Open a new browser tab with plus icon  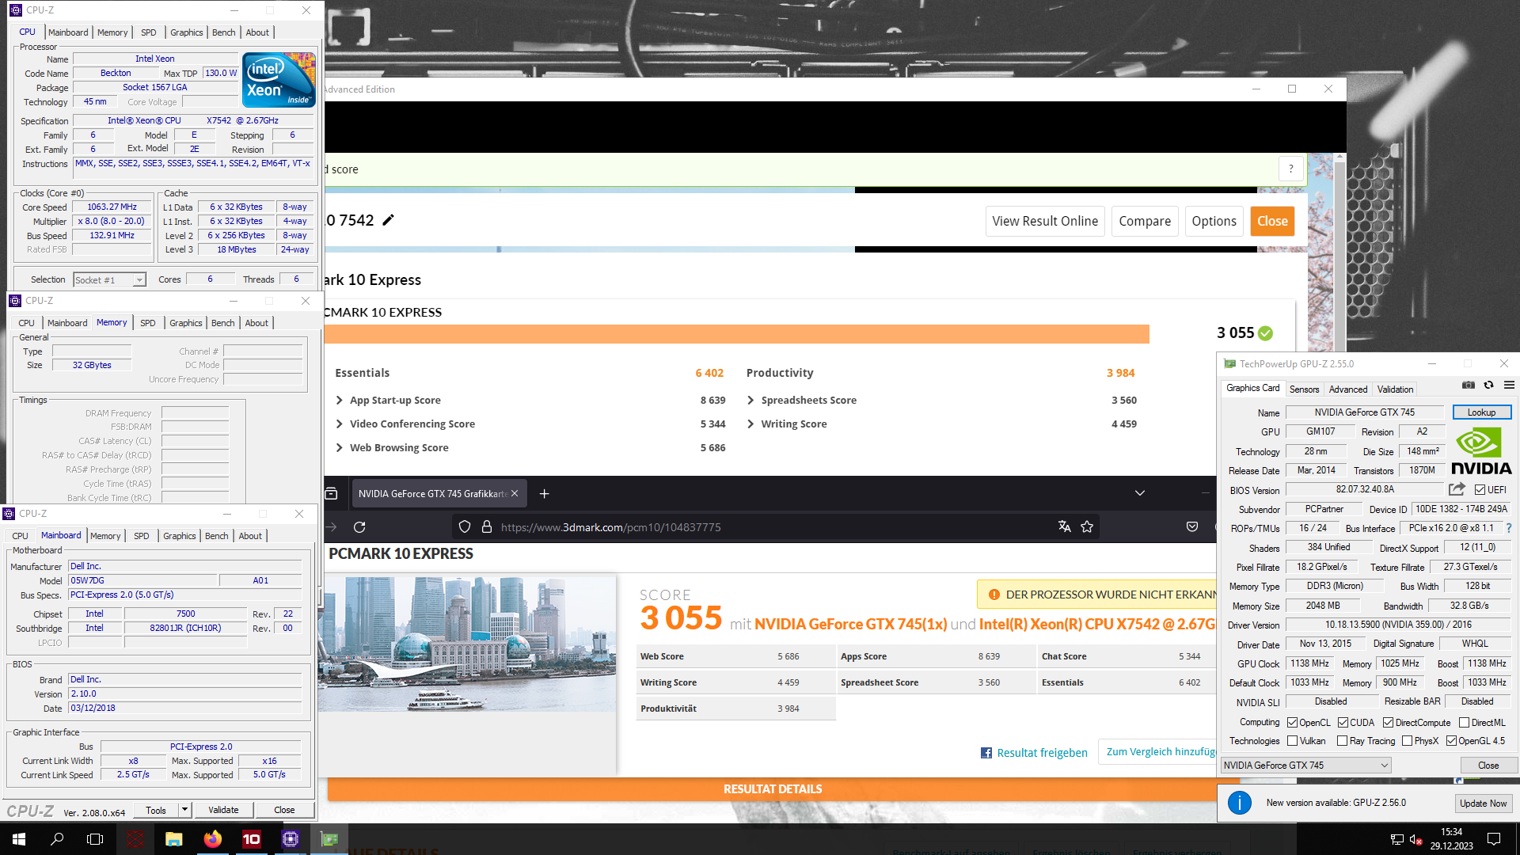coord(544,494)
